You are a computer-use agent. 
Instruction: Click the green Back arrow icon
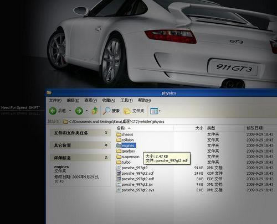click(x=53, y=111)
